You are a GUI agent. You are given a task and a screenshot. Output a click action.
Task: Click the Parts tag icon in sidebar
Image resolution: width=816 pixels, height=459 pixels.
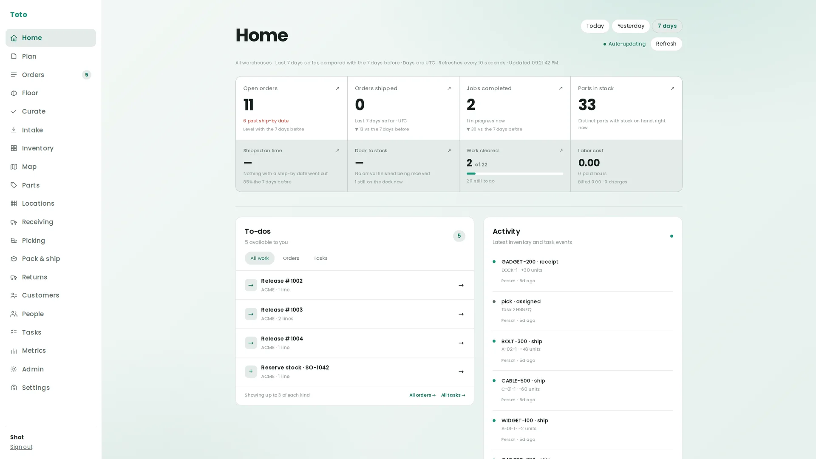point(14,185)
